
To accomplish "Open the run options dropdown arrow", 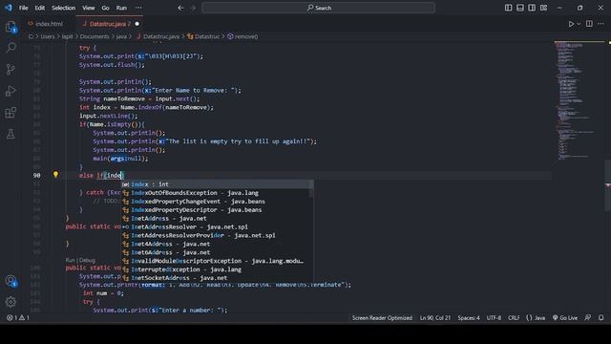I will 579,24.
